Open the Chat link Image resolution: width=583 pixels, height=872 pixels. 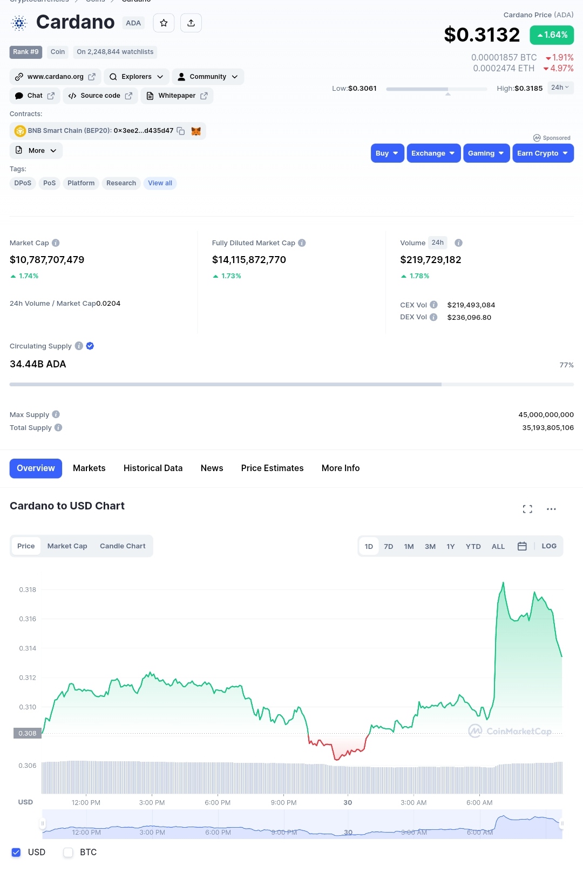pos(35,96)
